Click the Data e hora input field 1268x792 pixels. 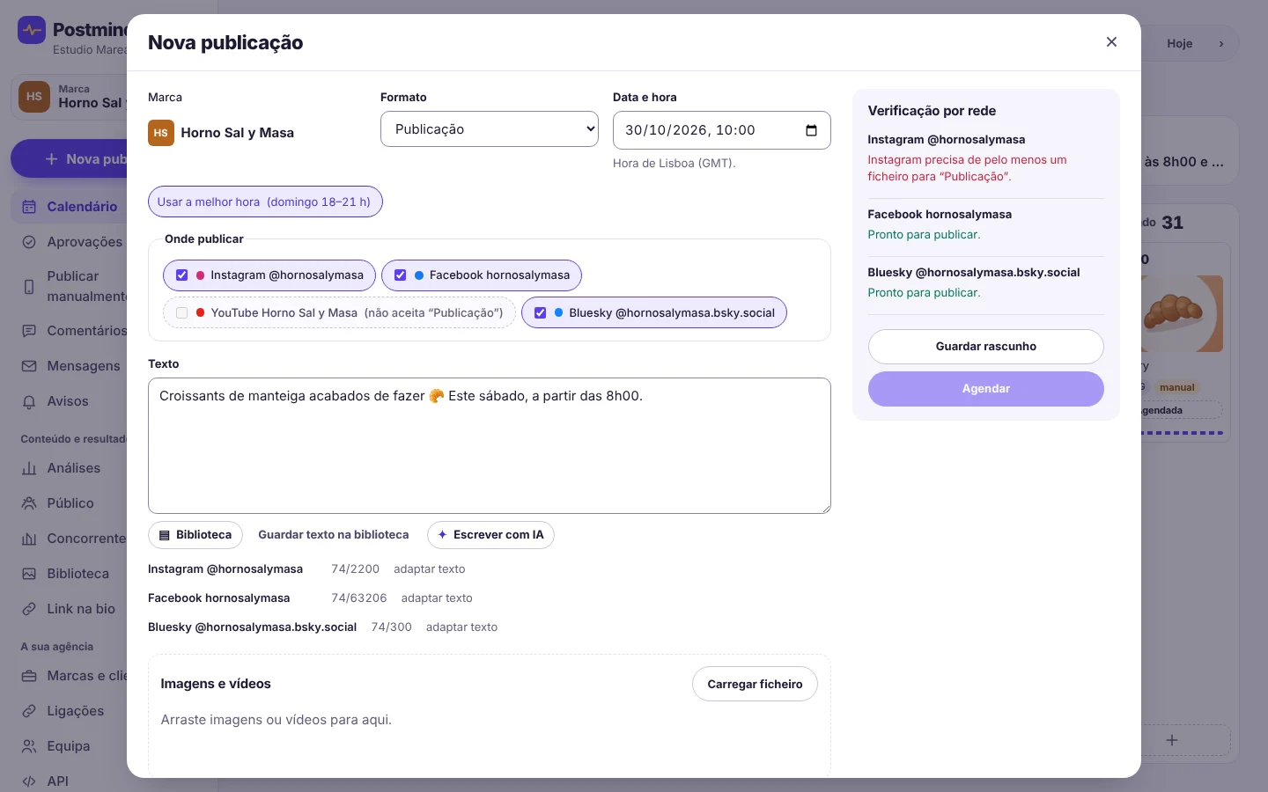(x=722, y=130)
